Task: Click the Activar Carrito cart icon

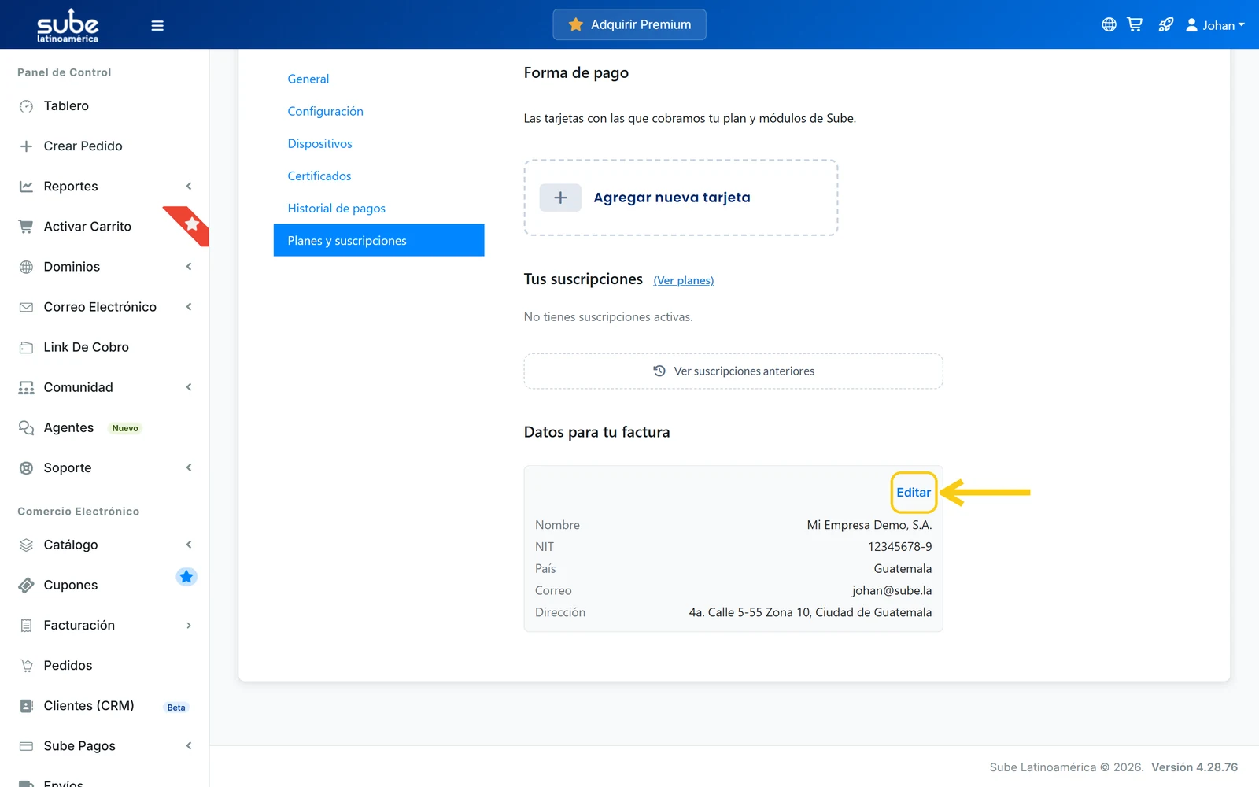Action: coord(26,227)
